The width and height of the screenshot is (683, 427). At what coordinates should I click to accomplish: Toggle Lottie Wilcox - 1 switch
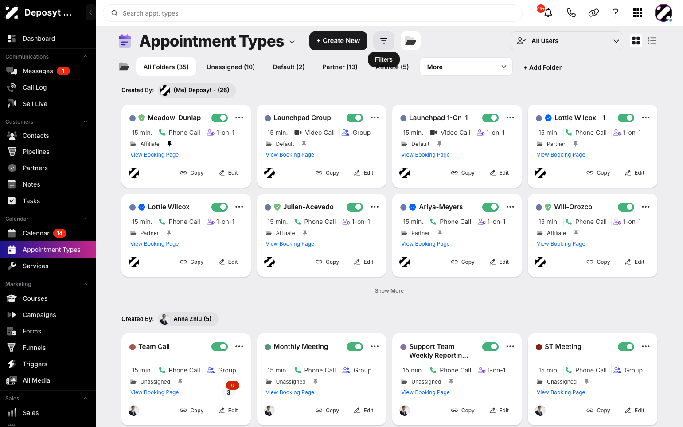pyautogui.click(x=626, y=118)
